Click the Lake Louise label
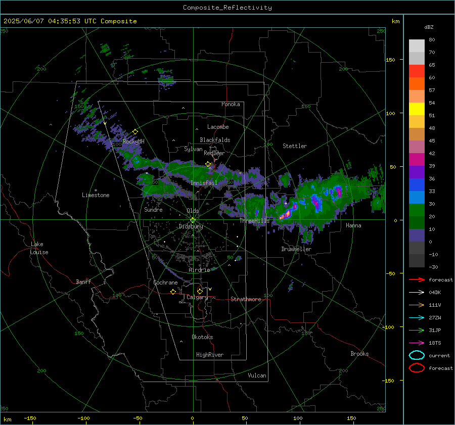 point(39,248)
